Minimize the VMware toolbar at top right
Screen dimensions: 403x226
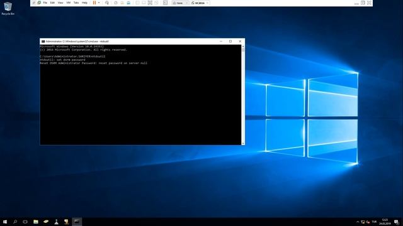356,3
